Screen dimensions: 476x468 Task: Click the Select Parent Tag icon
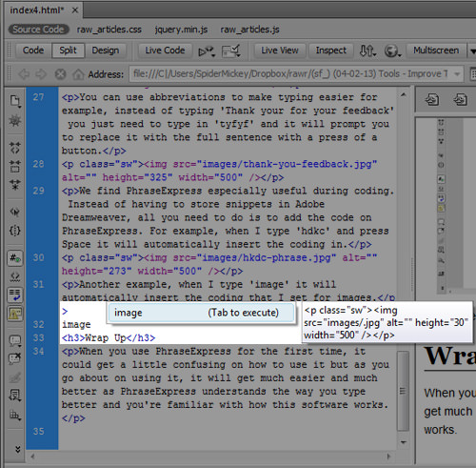pos(15,212)
